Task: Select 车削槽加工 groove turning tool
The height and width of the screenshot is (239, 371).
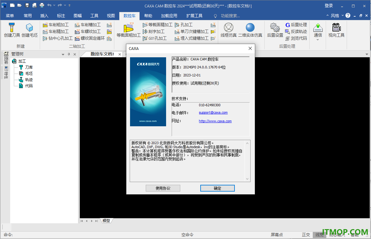Action: click(88, 25)
